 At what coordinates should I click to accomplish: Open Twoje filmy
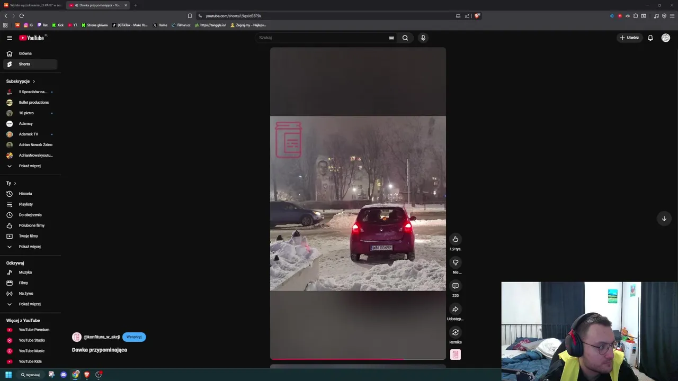[30, 236]
